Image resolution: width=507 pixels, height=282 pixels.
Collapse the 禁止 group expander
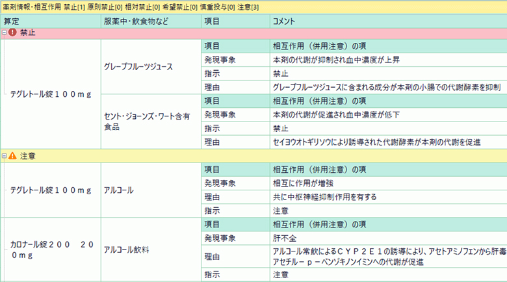[4, 32]
